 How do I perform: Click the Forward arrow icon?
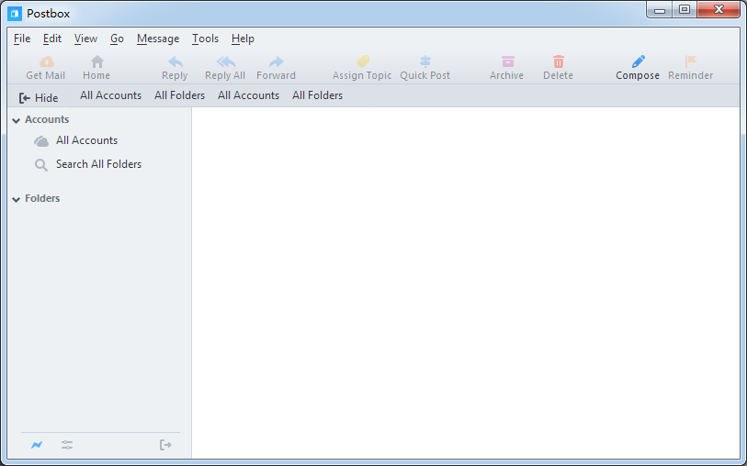click(x=277, y=61)
